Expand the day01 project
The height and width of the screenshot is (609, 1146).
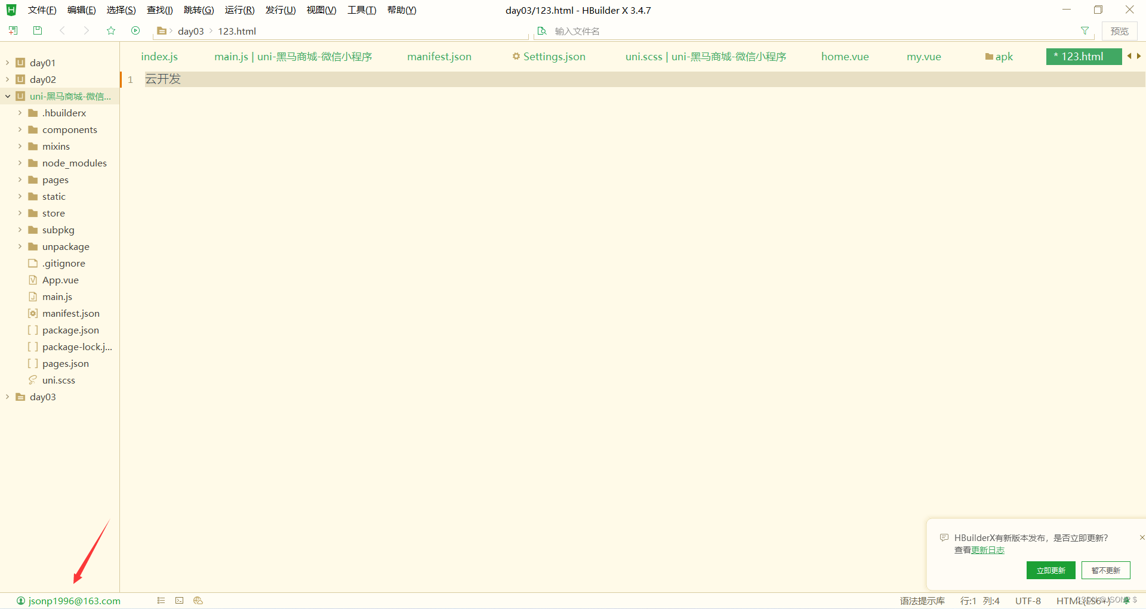coord(7,63)
